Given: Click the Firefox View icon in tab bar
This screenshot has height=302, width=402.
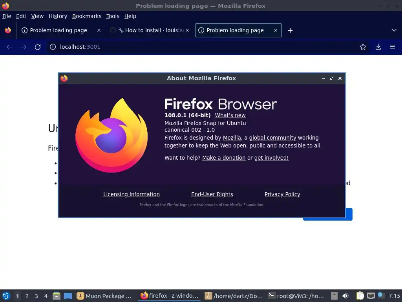Looking at the screenshot, I should pyautogui.click(x=8, y=30).
